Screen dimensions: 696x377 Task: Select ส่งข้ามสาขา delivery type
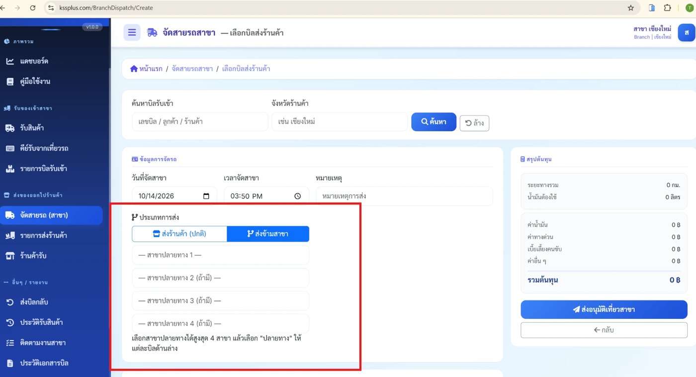[x=268, y=234]
